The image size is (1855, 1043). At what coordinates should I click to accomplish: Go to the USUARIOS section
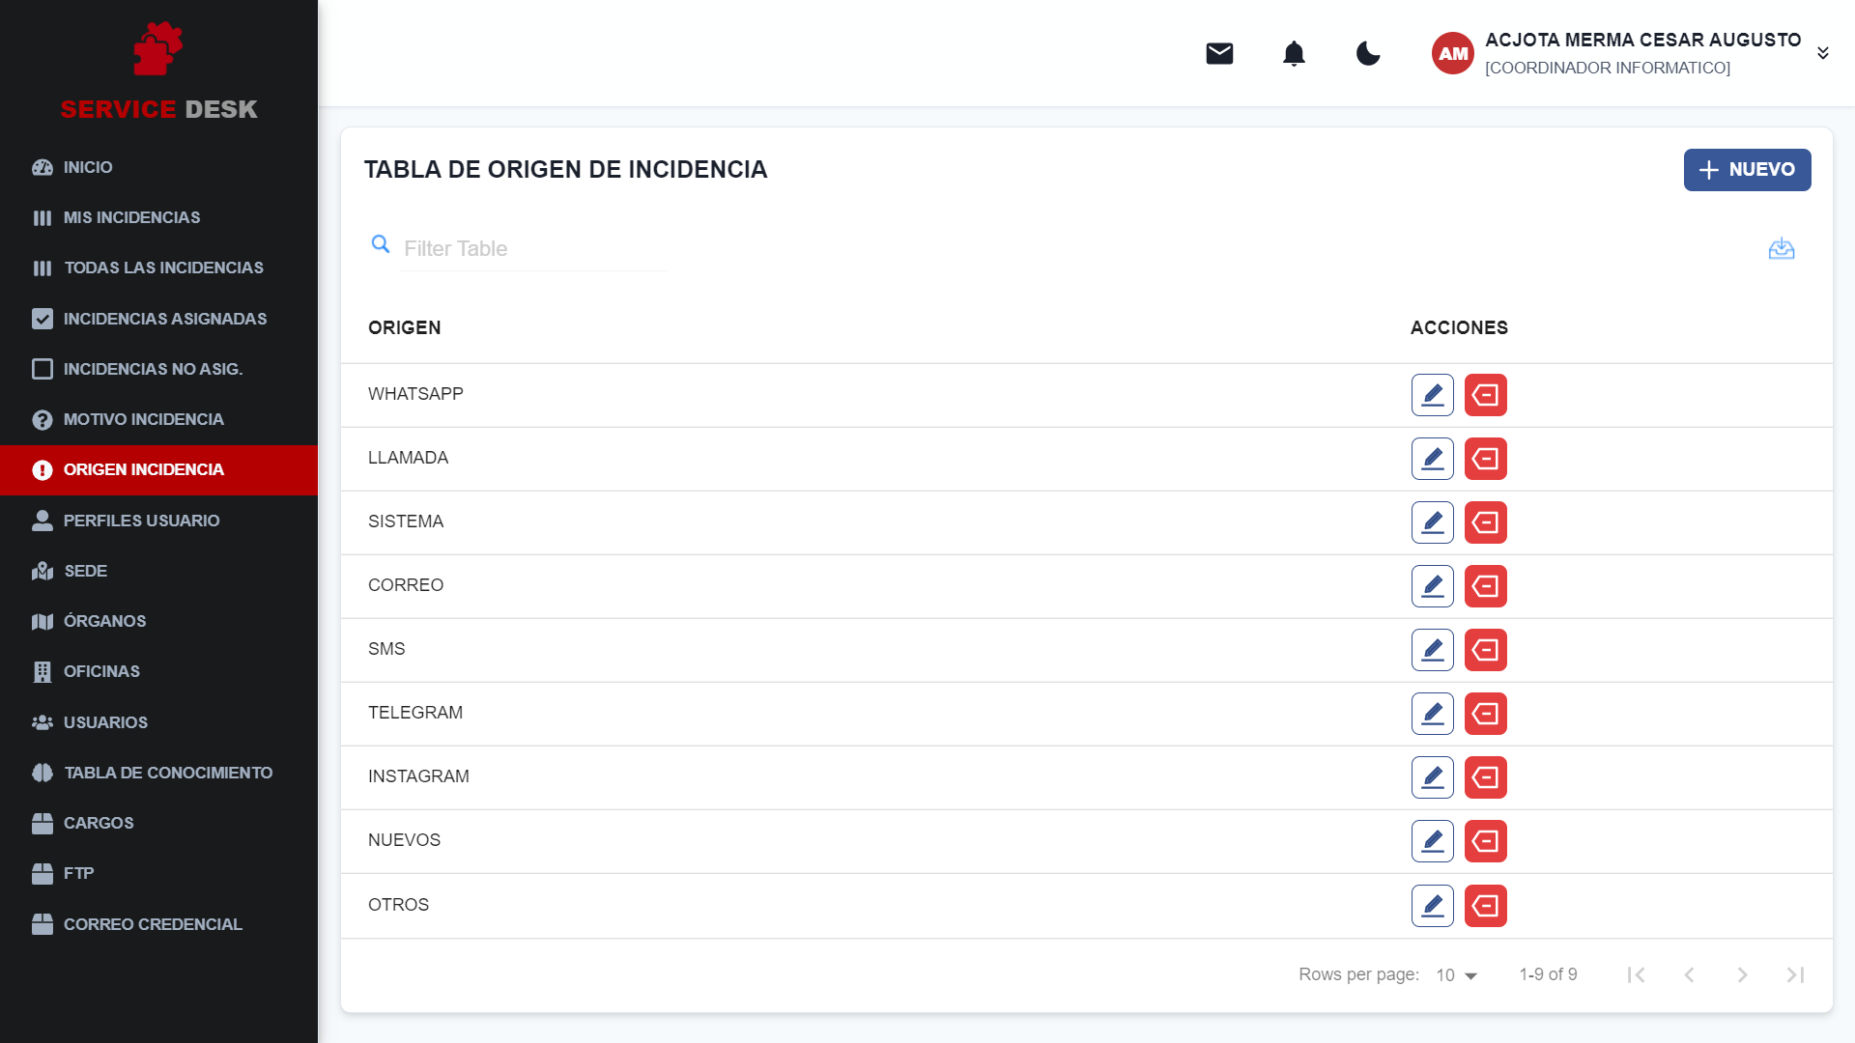[x=105, y=721]
